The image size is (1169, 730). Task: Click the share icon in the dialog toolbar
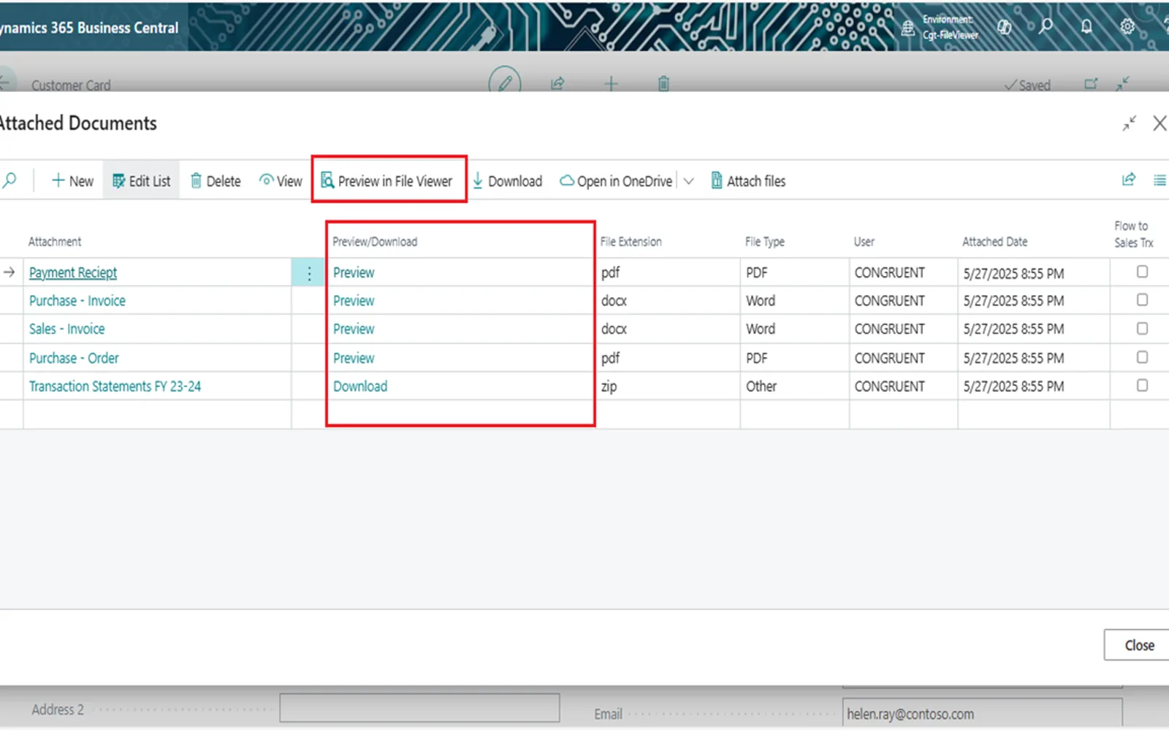point(1129,180)
